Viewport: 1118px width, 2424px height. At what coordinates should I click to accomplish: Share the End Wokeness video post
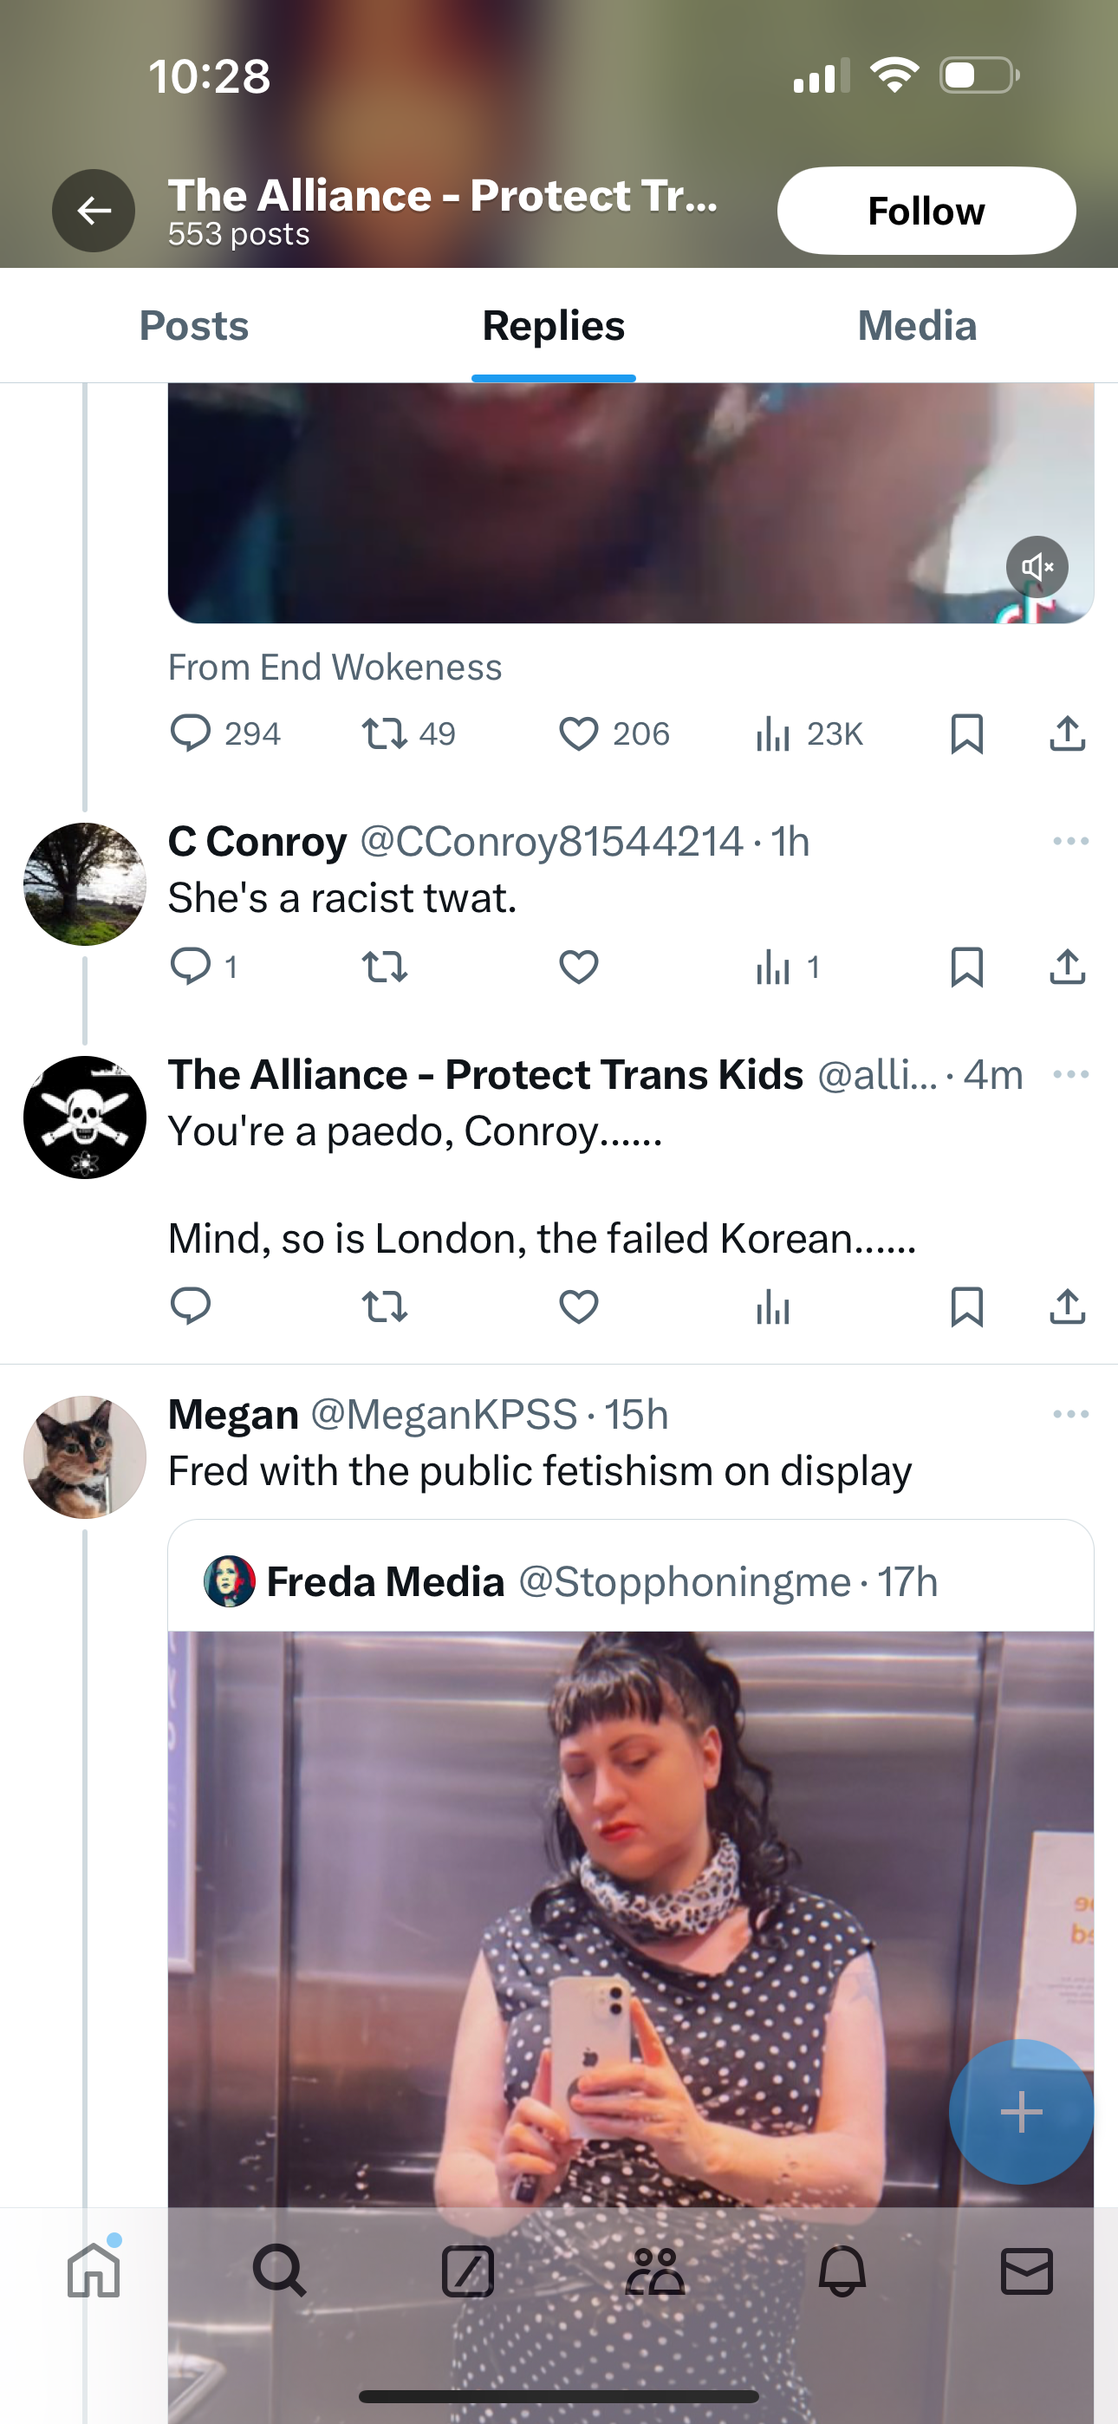(1067, 734)
